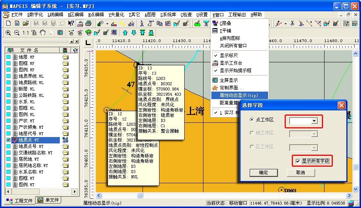Select the Pan hand tool
The width and height of the screenshot is (361, 208).
[x=42, y=33]
